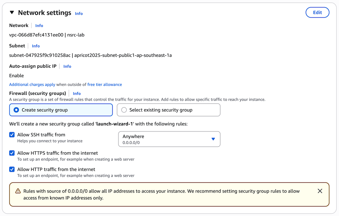Click the vpc-066d87efc4131ee00 network value
The width and height of the screenshot is (339, 216).
click(x=36, y=35)
